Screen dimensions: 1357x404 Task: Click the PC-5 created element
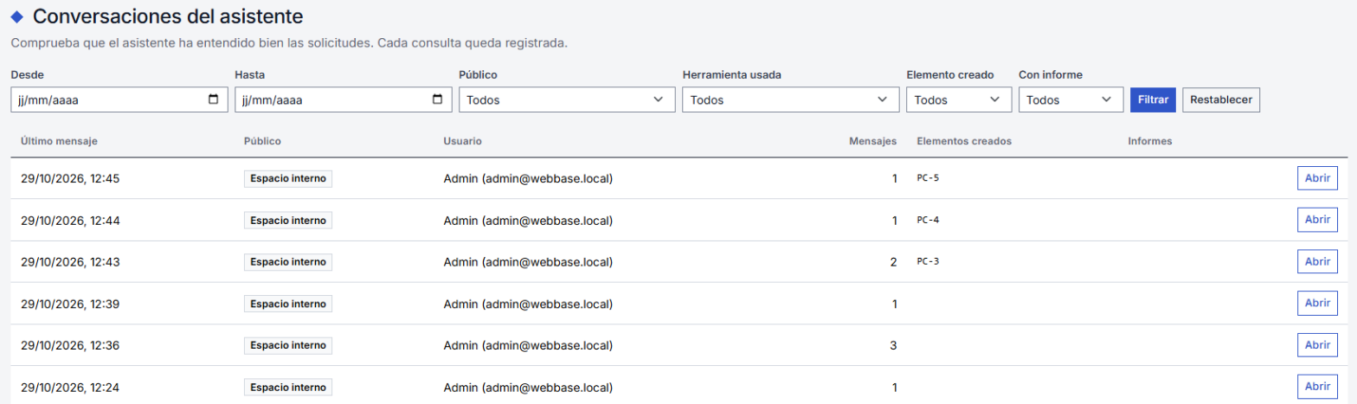tap(928, 178)
